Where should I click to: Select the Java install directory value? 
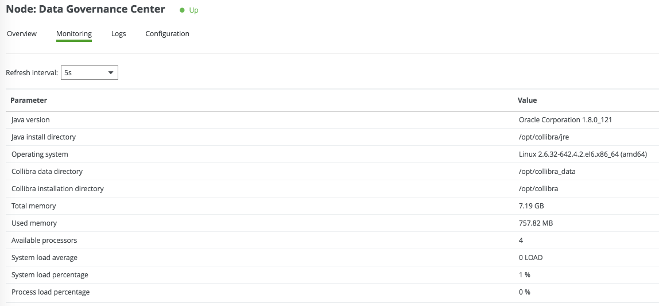tap(544, 137)
